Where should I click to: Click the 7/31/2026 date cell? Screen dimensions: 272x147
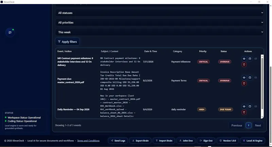pyautogui.click(x=148, y=62)
